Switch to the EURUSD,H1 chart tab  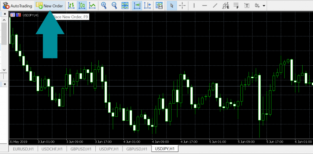click(x=24, y=149)
